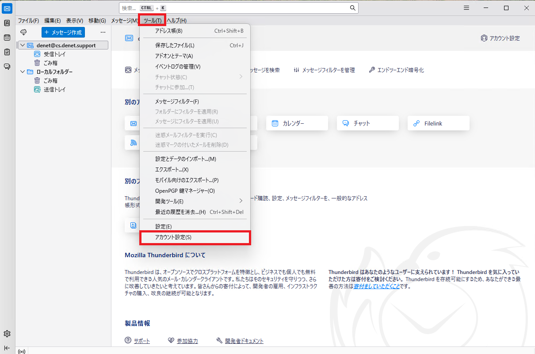The width and height of the screenshot is (535, 354).
Task: Expand the 開発ツール(E) submenu
Action: point(195,201)
